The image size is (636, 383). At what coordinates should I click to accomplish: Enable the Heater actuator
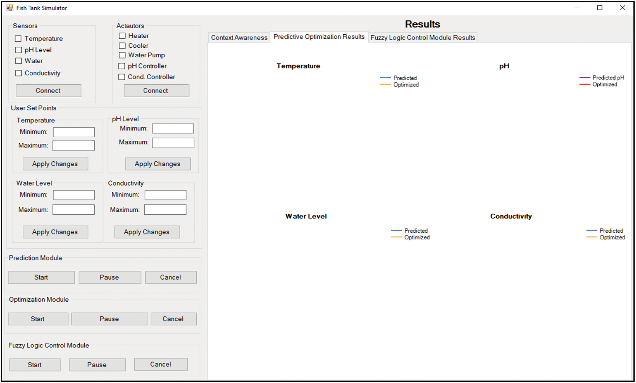(x=122, y=36)
